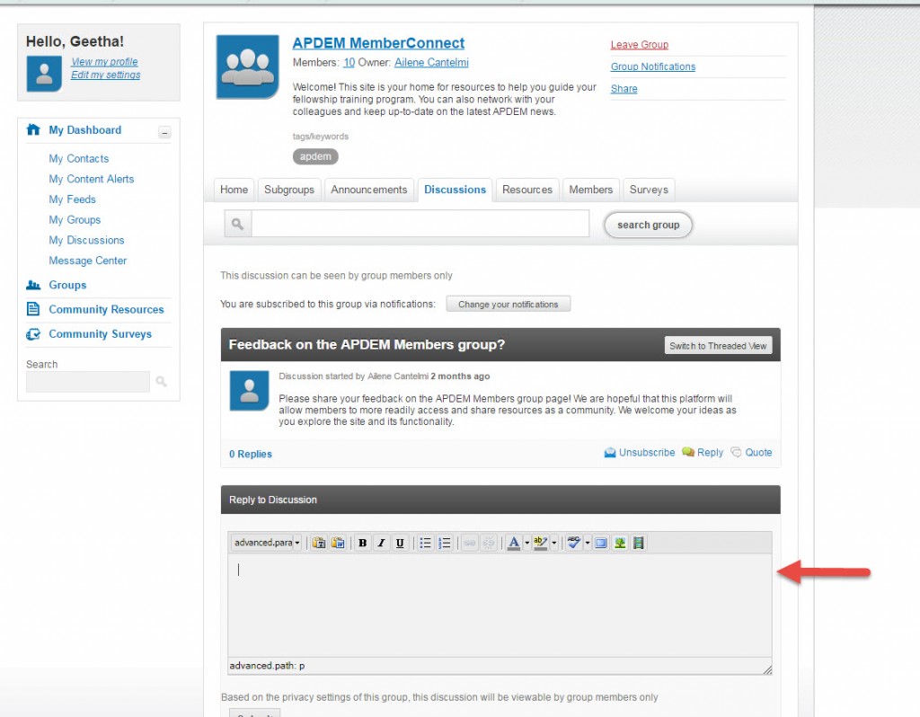Open Group Notifications link
The height and width of the screenshot is (717, 920).
(x=653, y=66)
